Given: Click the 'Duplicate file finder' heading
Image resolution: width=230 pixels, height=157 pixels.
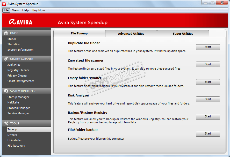Looking at the screenshot, I should (x=84, y=43).
